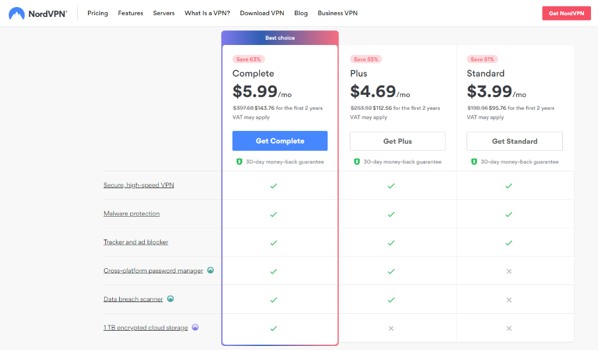The height and width of the screenshot is (350, 598).
Task: Open the Features menu item
Action: point(130,13)
